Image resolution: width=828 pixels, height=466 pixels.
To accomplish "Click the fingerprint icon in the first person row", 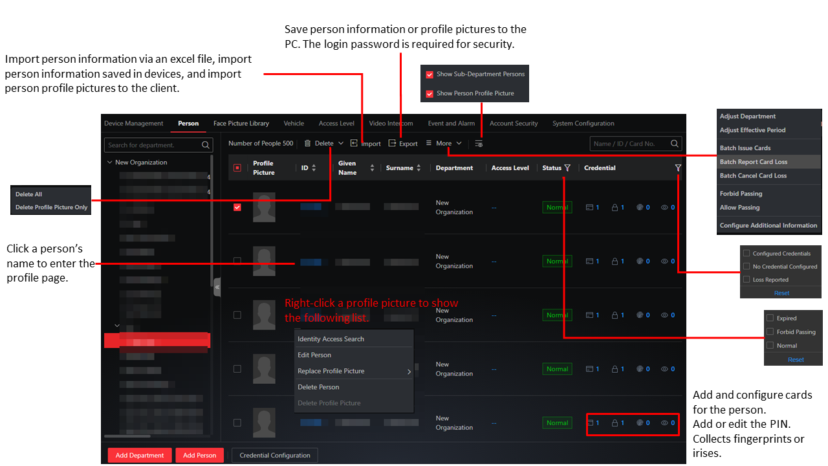I will (639, 208).
